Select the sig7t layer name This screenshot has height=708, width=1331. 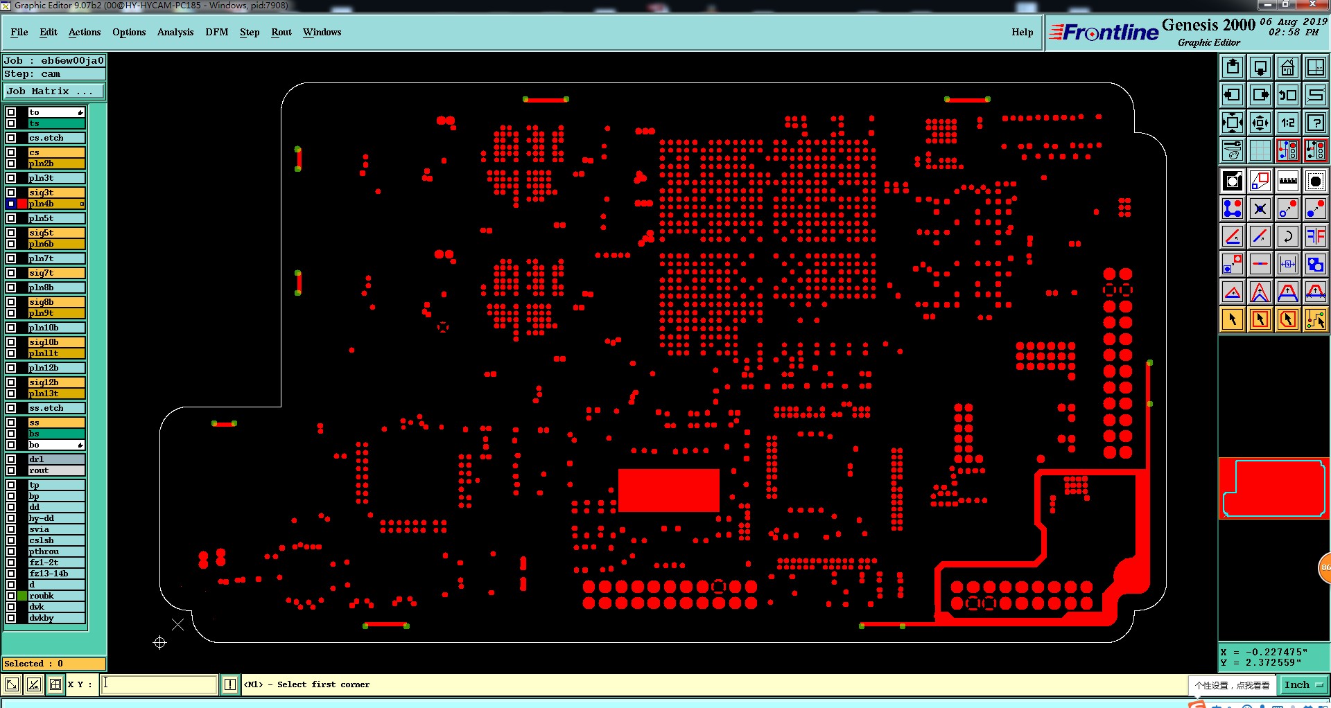[56, 273]
